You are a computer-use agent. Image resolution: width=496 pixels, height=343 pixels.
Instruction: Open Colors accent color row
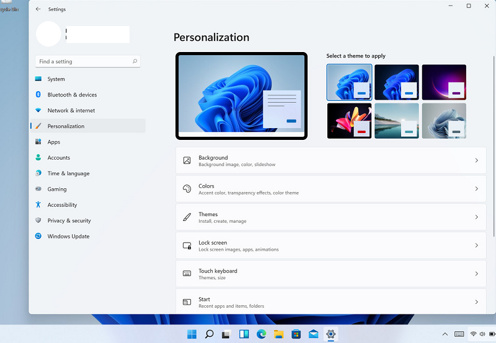[331, 189]
